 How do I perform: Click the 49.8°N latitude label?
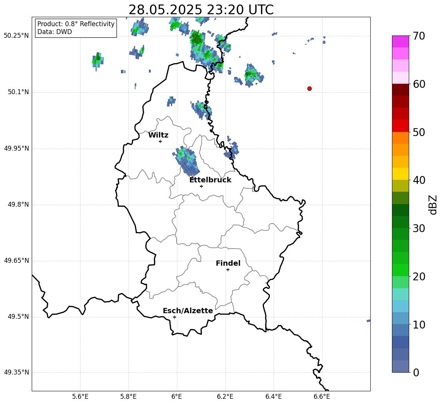(18, 204)
